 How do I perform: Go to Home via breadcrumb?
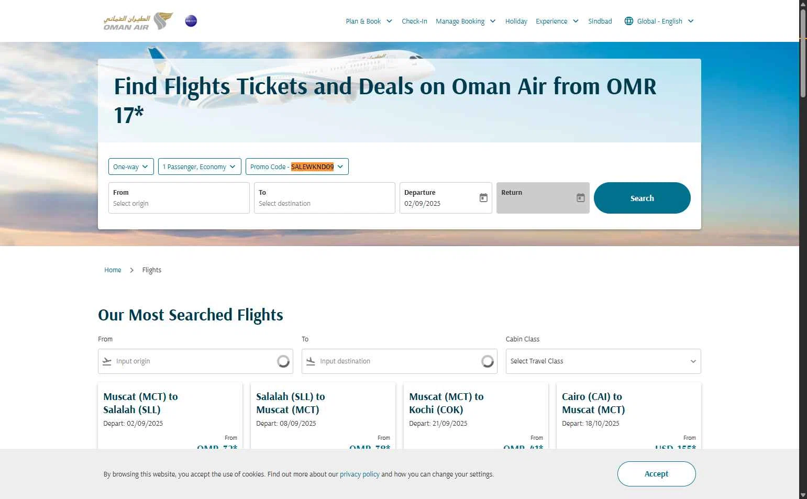click(x=113, y=270)
